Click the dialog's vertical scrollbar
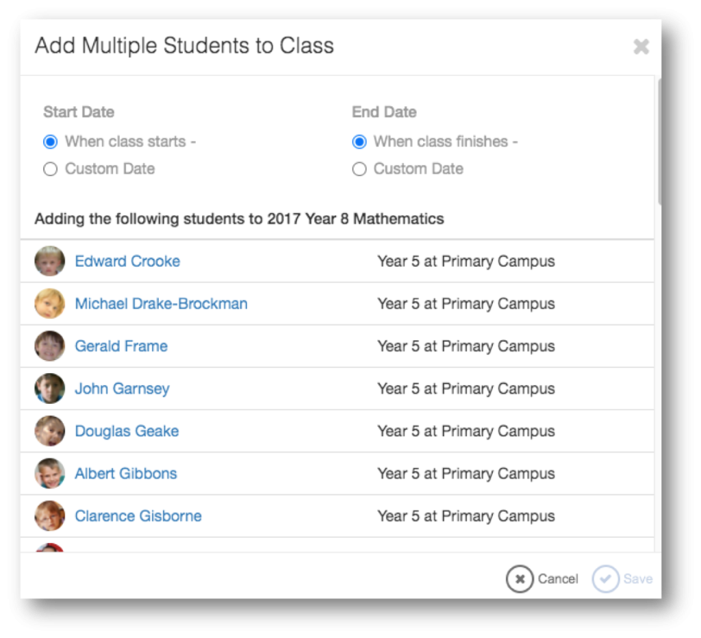701x638 pixels. point(659,141)
